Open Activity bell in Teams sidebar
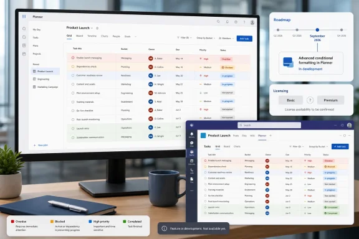359x239 pixels. (191, 134)
